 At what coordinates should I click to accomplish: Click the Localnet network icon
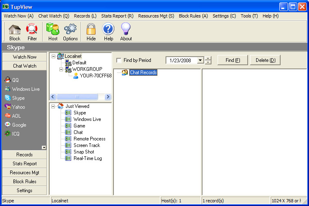coord(61,56)
